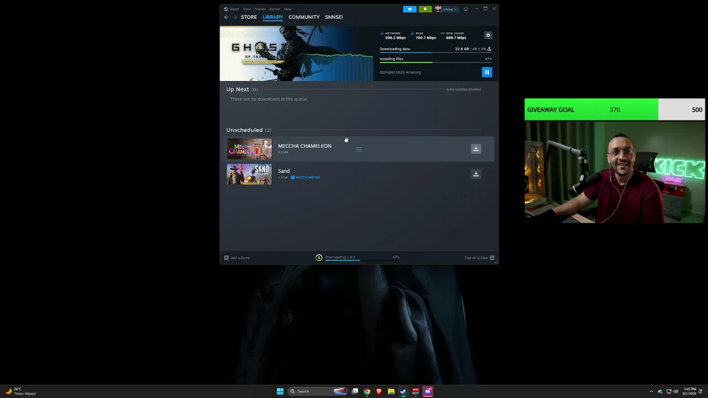
Task: Expand the Snnsei account dropdown
Action: (450, 9)
